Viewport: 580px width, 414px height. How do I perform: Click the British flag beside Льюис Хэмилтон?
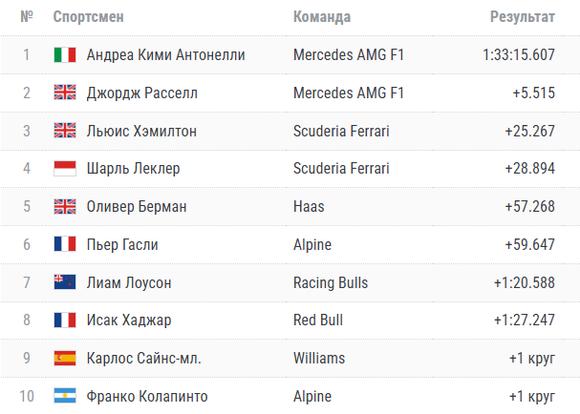point(64,131)
